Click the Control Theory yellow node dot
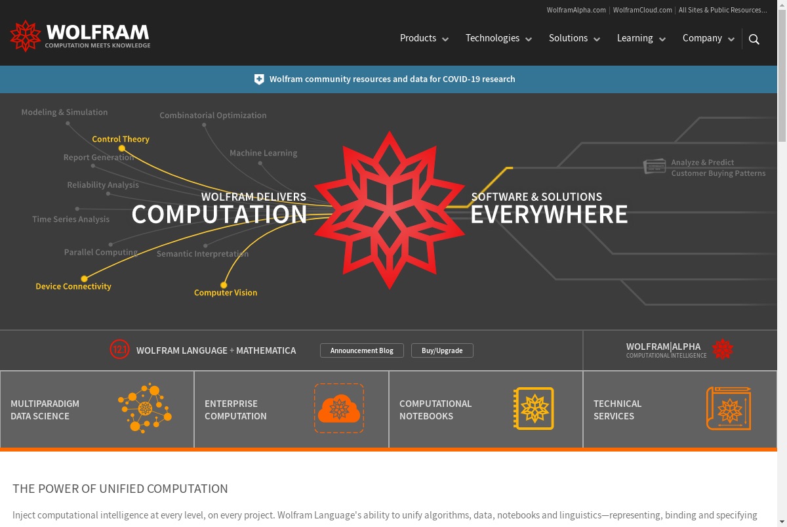The width and height of the screenshot is (787, 527). click(x=121, y=148)
